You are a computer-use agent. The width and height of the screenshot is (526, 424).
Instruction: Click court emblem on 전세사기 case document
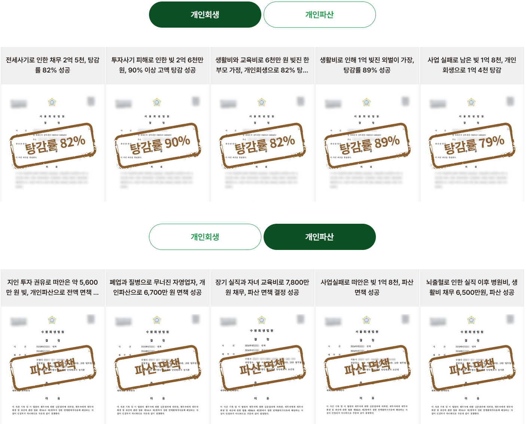click(x=52, y=102)
